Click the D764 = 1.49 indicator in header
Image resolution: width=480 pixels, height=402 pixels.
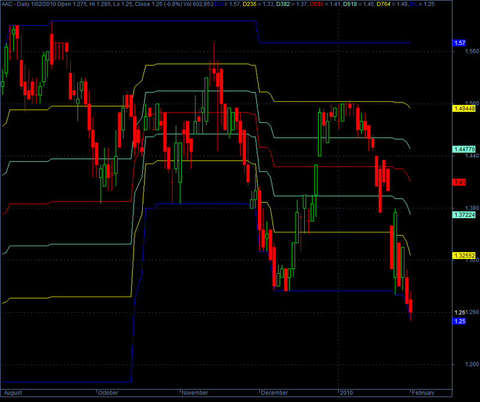click(x=392, y=4)
